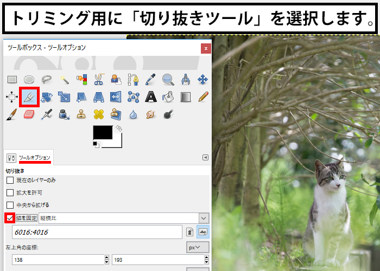Switch to the ツールオプション tab
Screen dimensions: 380x271
point(35,157)
